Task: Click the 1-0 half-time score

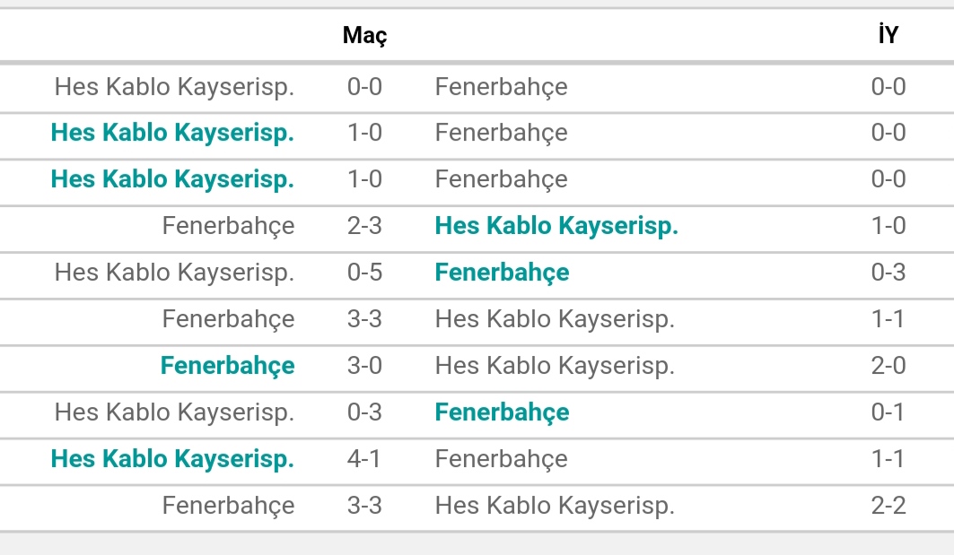Action: click(888, 226)
